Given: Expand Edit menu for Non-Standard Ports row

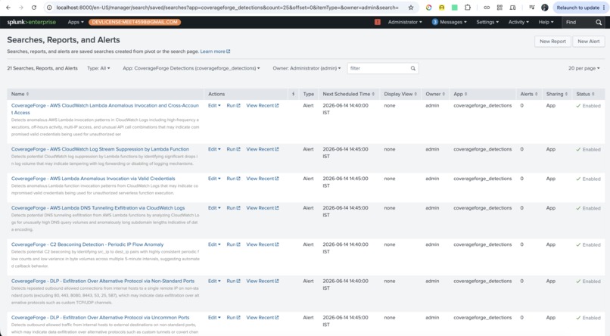Looking at the screenshot, I should pos(214,282).
